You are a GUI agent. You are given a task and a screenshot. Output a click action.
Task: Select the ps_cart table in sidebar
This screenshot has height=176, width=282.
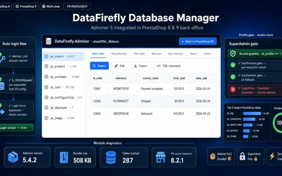coord(63,87)
